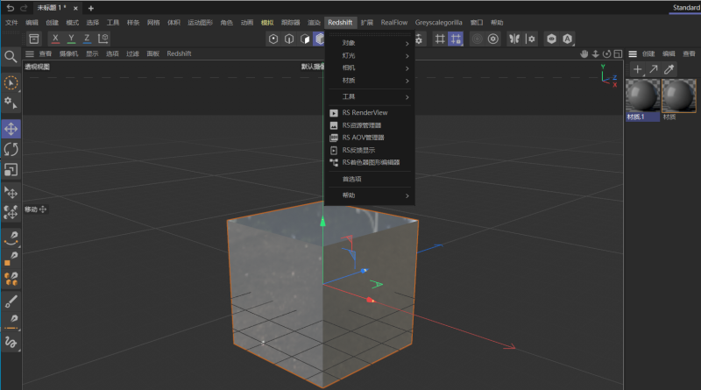This screenshot has height=390, width=701.
Task: Click the orange cubes cloner tool
Action: (11, 279)
